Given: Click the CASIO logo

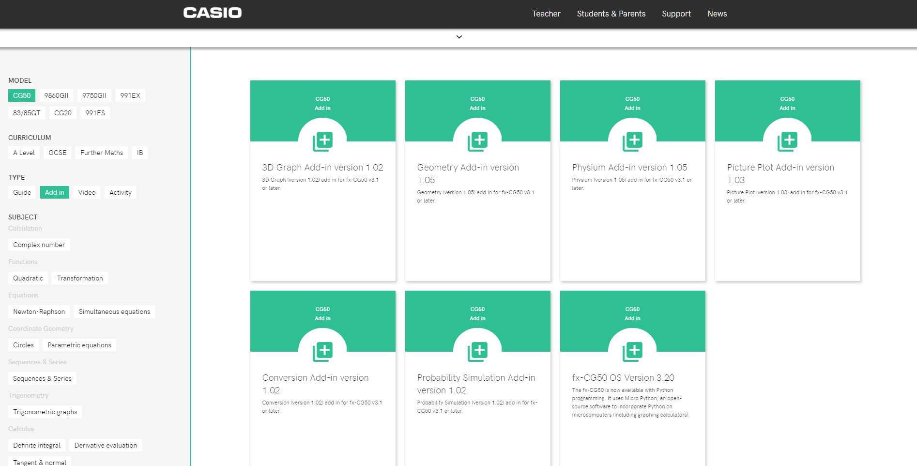Looking at the screenshot, I should (x=213, y=13).
